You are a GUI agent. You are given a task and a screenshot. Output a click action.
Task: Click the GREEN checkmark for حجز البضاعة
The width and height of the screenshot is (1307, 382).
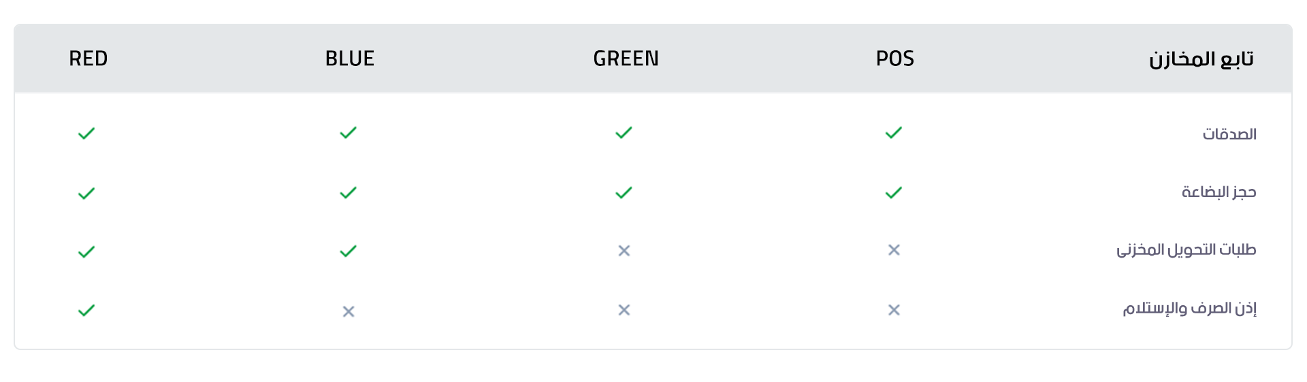coord(624,193)
